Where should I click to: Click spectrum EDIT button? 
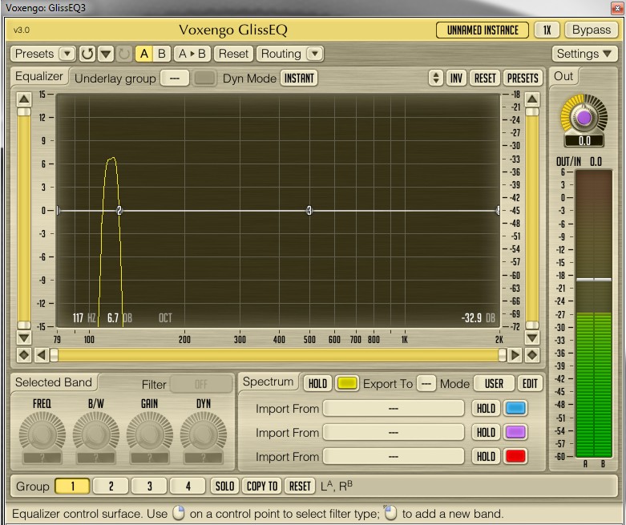point(530,384)
